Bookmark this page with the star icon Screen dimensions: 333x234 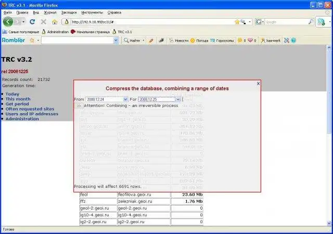(x=237, y=22)
